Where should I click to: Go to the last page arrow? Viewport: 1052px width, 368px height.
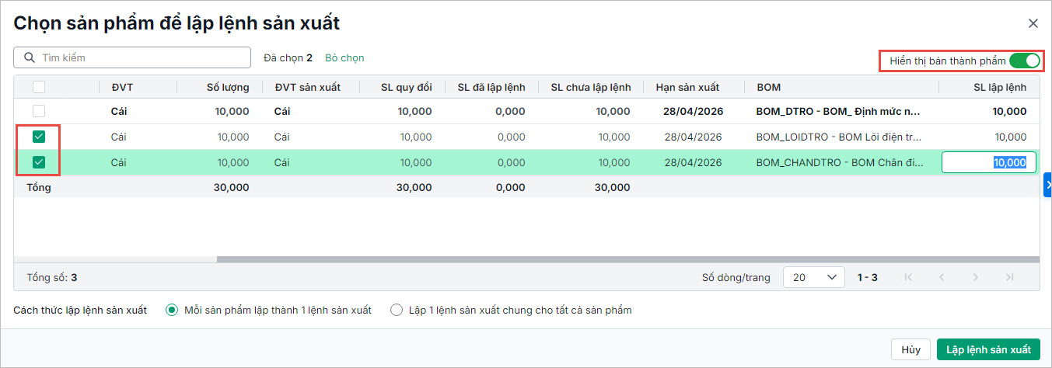[x=1009, y=277]
